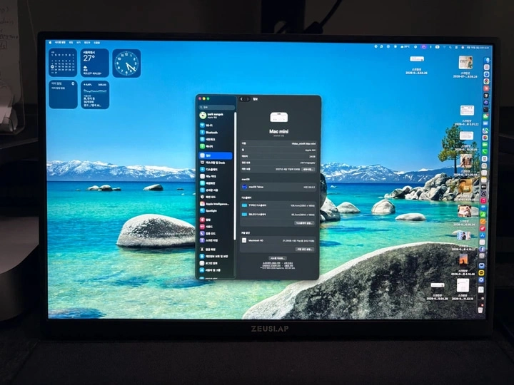Open Menu Bar settings in the sidebar
This screenshot has height=385, width=514.
pos(216,177)
